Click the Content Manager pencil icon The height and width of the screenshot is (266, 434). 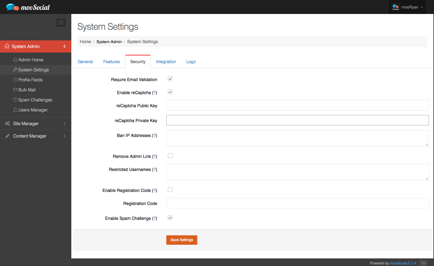click(8, 136)
